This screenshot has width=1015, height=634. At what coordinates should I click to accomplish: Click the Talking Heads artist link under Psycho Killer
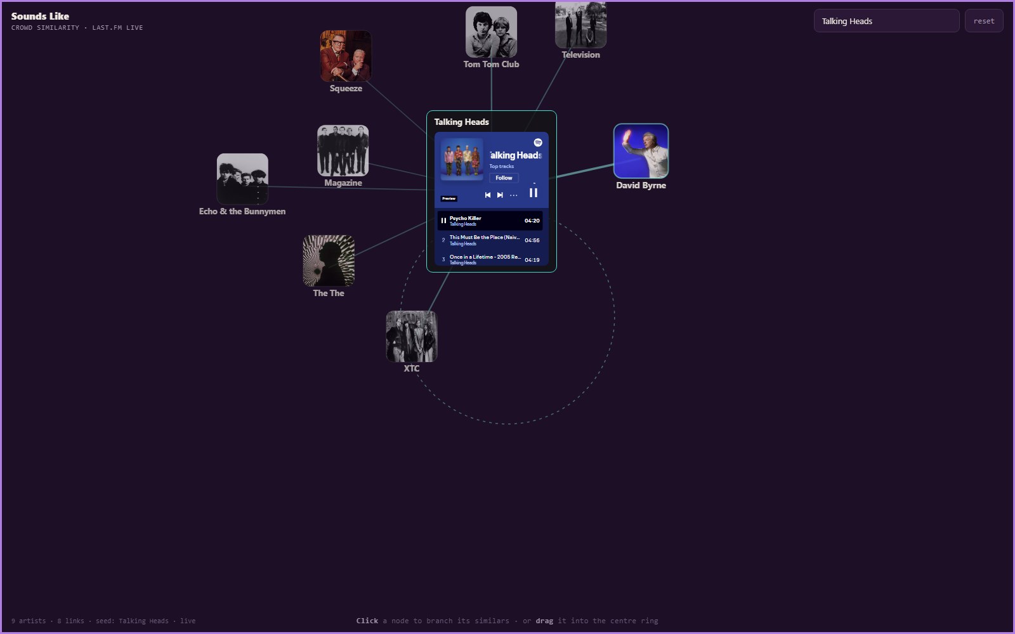click(x=462, y=224)
